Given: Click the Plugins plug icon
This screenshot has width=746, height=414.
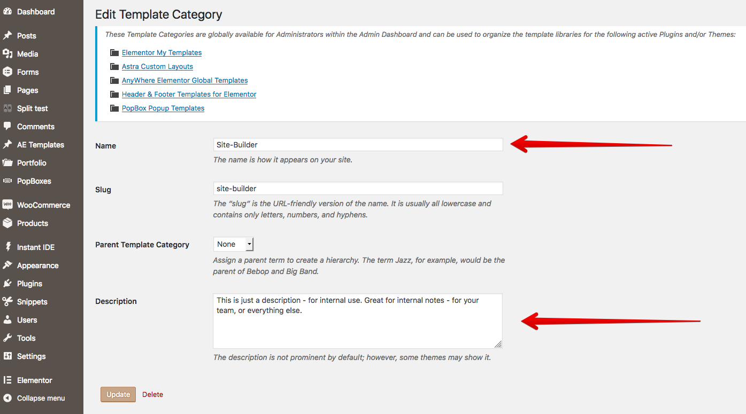Looking at the screenshot, I should (7, 284).
